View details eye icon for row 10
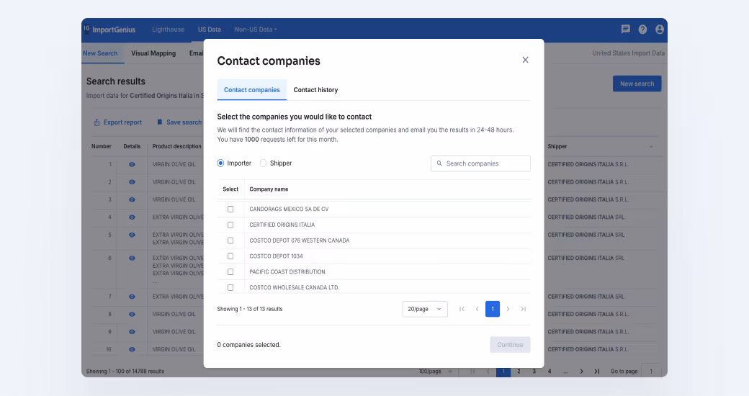This screenshot has width=749, height=396. tap(132, 350)
